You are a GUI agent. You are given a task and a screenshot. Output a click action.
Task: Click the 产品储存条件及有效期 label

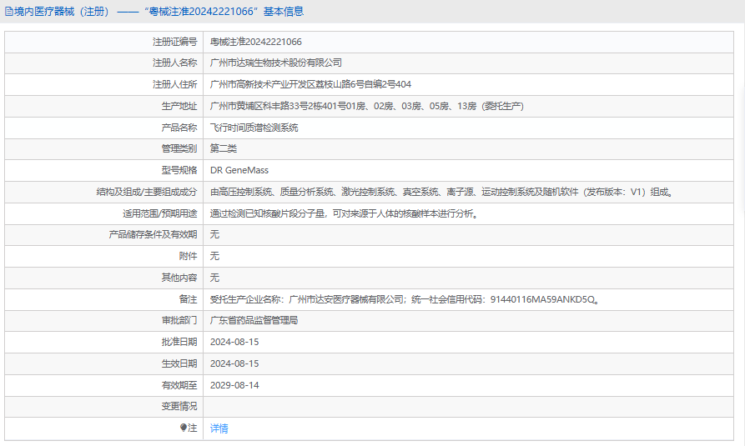(x=153, y=234)
